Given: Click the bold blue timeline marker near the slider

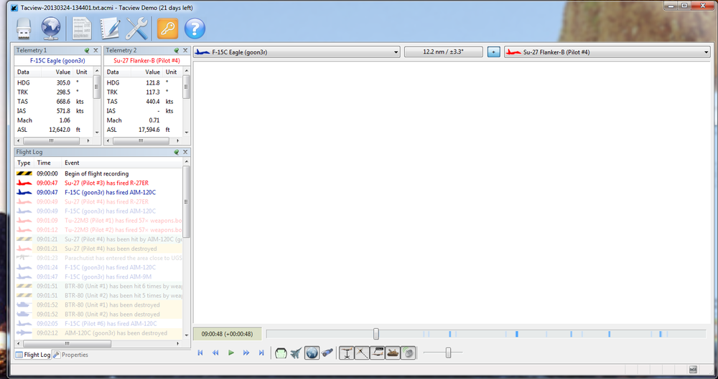Looking at the screenshot, I should (450, 334).
